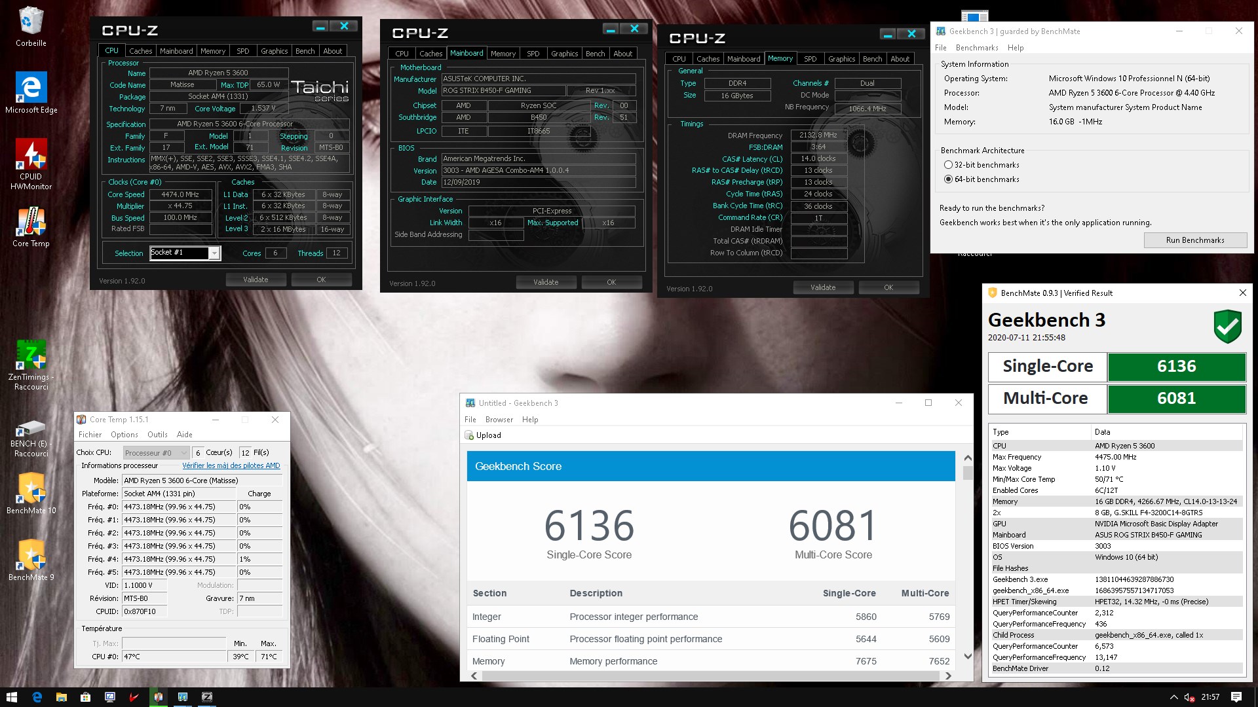
Task: Click Vérifier les màj des pilotes AMD link
Action: [x=231, y=466]
